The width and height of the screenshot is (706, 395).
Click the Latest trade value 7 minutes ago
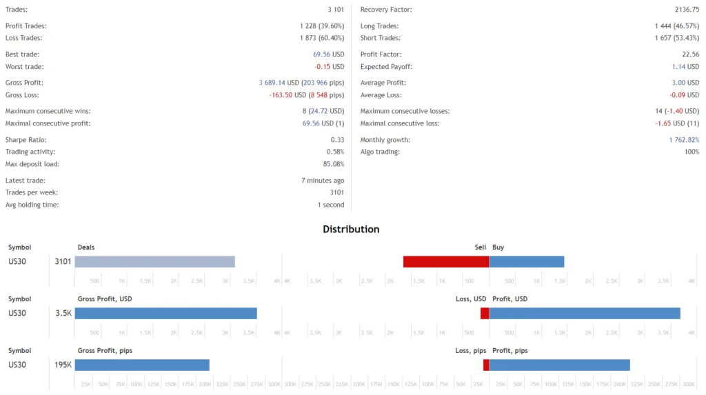point(323,181)
